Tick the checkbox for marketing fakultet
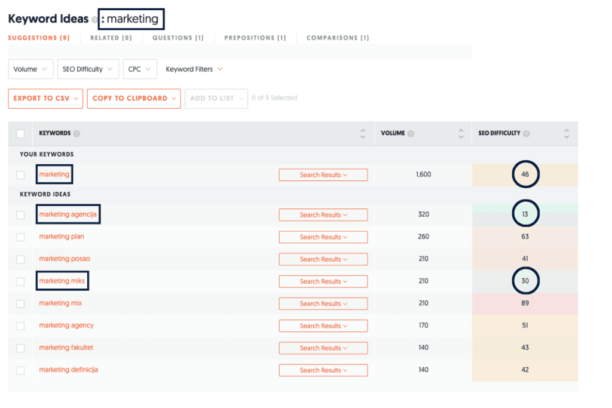Viewport: 612px width, 408px height. [x=21, y=348]
